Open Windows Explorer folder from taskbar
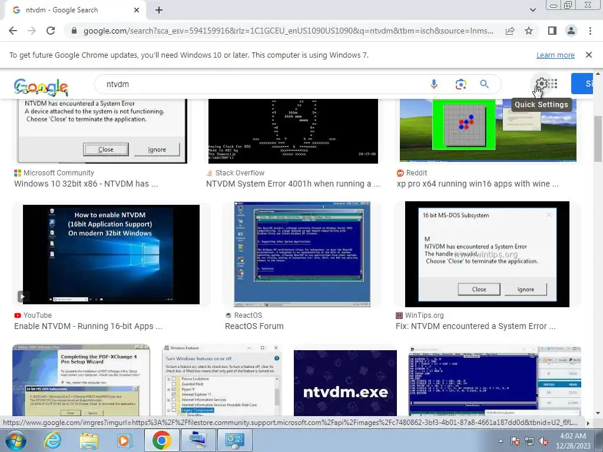The width and height of the screenshot is (603, 452). pyautogui.click(x=89, y=440)
